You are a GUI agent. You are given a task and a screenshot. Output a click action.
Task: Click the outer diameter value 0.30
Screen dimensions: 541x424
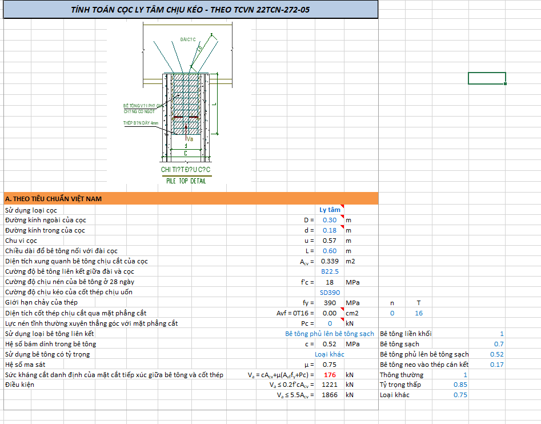pos(330,220)
